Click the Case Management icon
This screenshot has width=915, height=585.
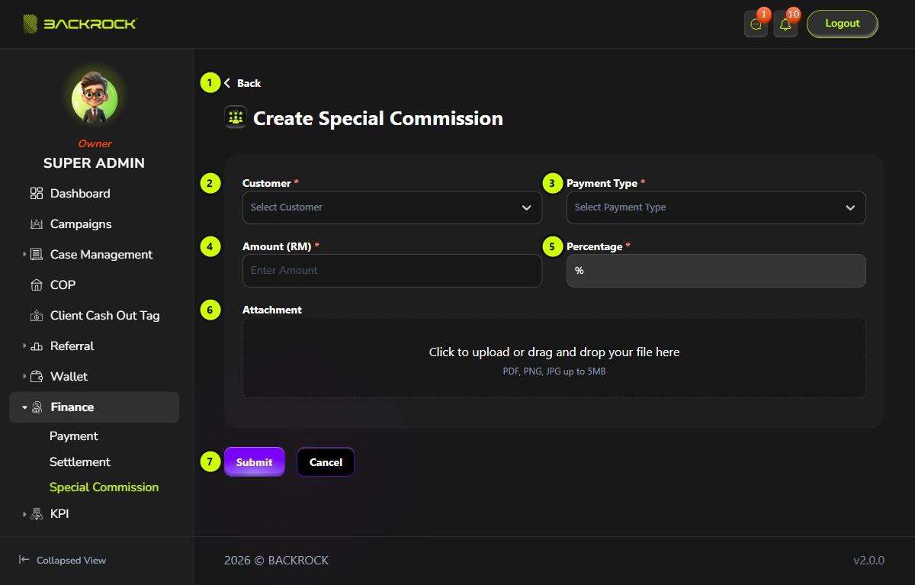coord(37,255)
